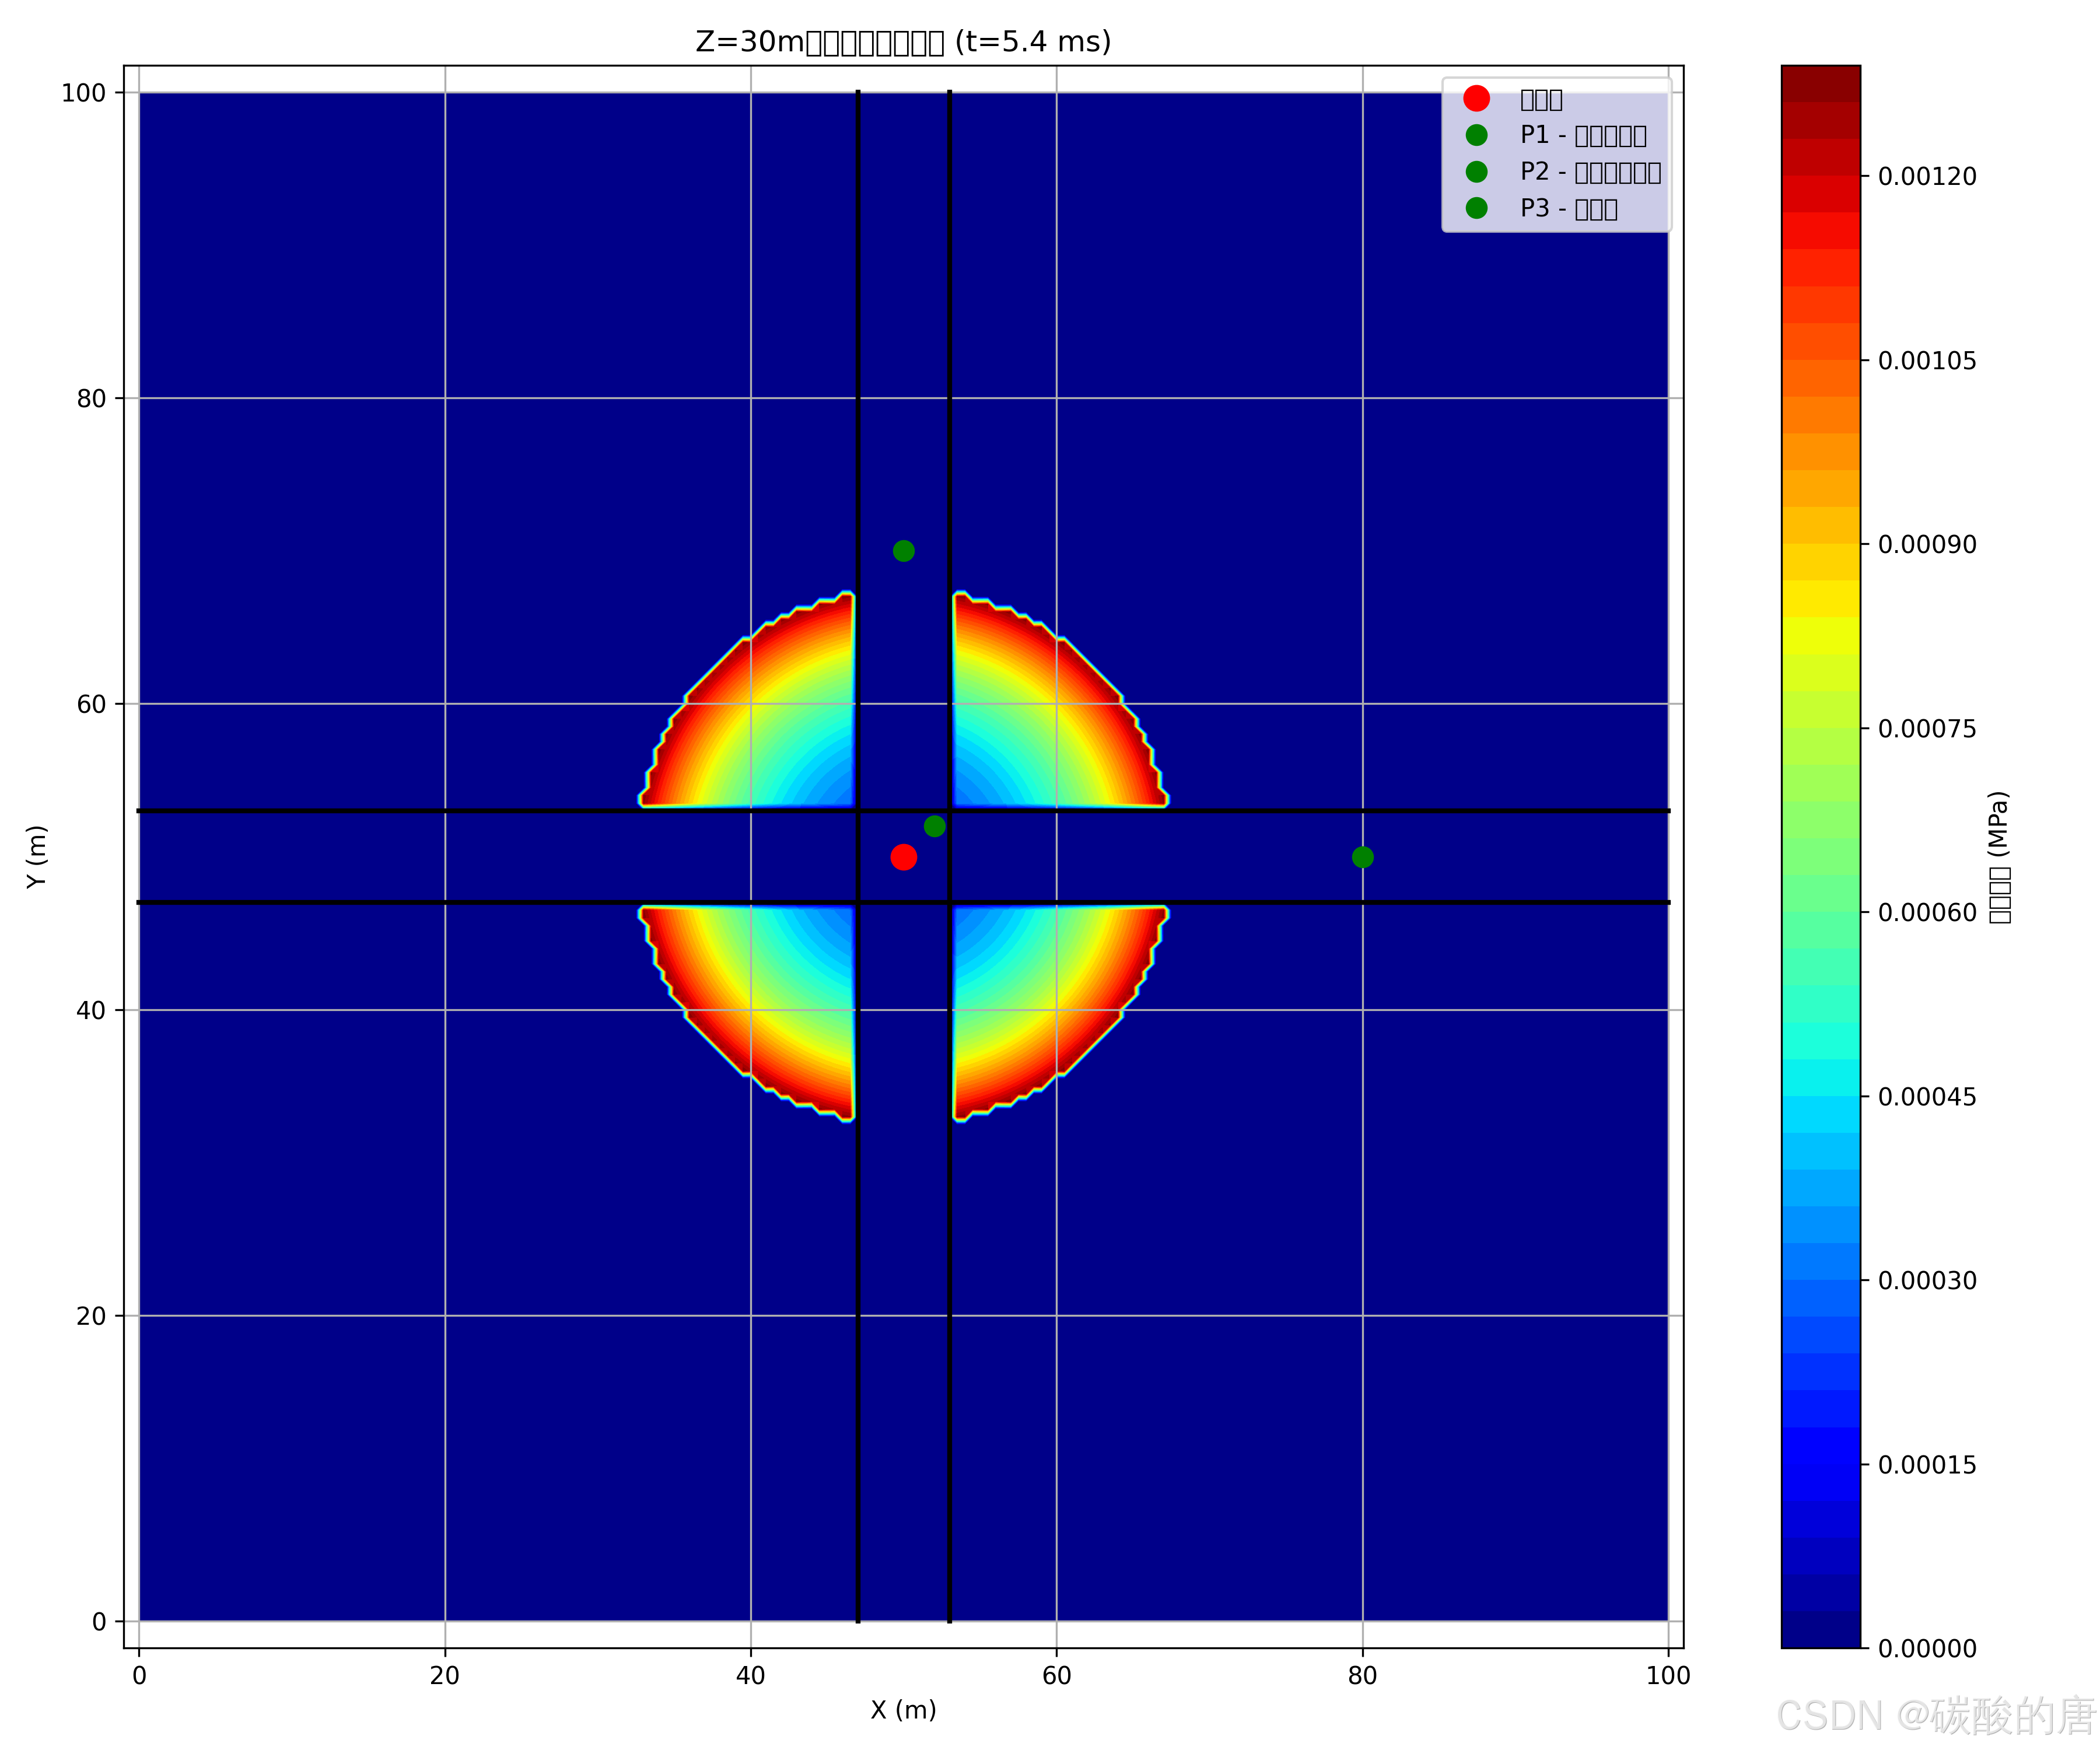Click the dark red top of the colorbar
This screenshot has height=1750, width=2100.
point(1820,85)
